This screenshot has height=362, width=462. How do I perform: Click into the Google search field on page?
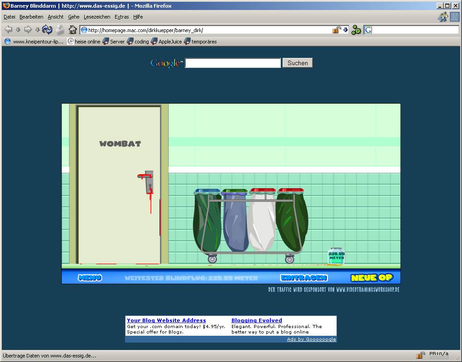coord(233,63)
